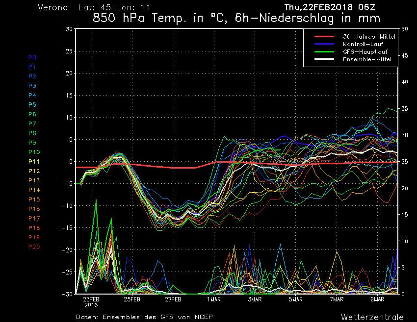Click the 'P5' ensemble member label

(32, 105)
